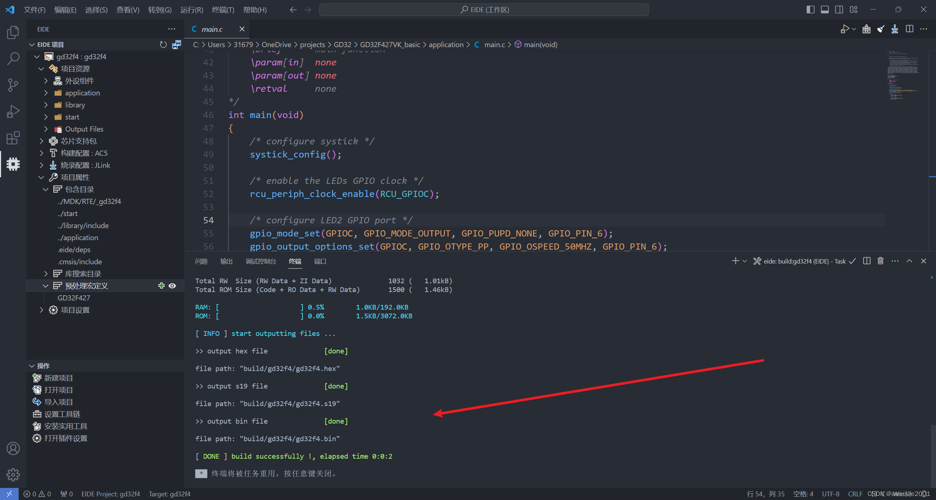Screen dimensions: 936x500
Task: Toggle the eye icon on 预处理宏定义
Action: pos(172,286)
